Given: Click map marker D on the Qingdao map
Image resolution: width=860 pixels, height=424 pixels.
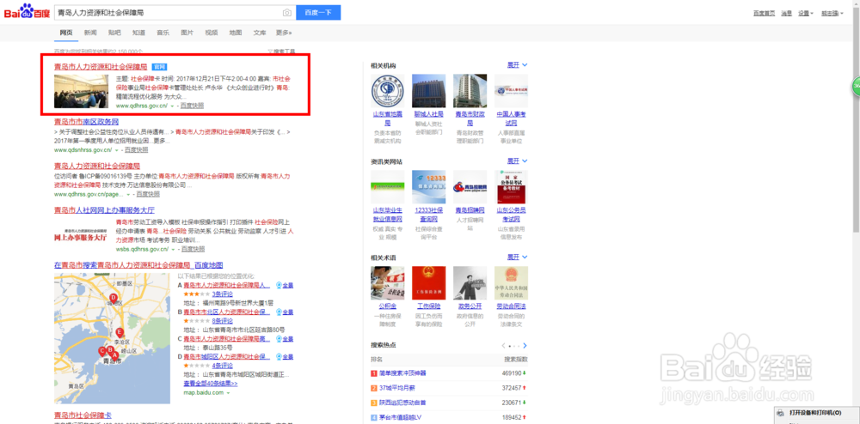Looking at the screenshot, I should point(114,297).
